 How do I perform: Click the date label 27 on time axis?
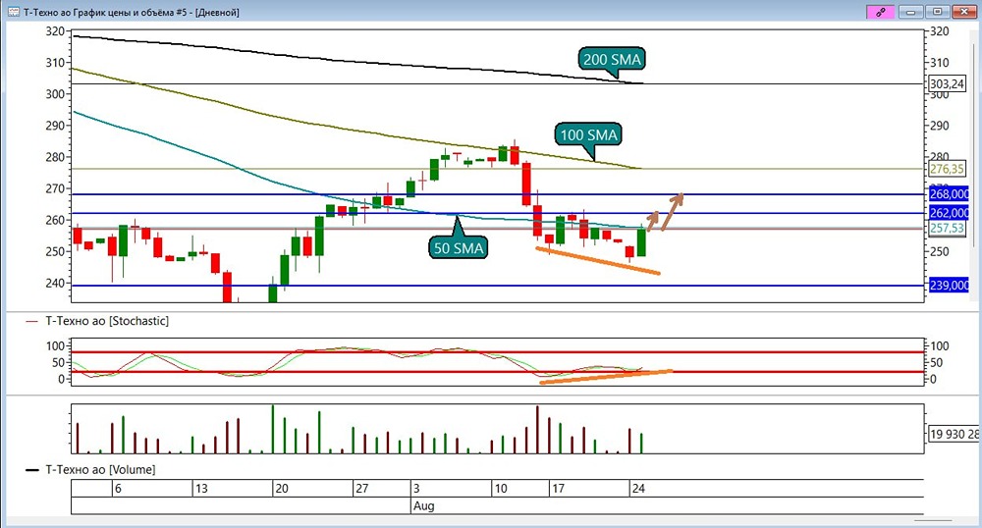[x=362, y=489]
